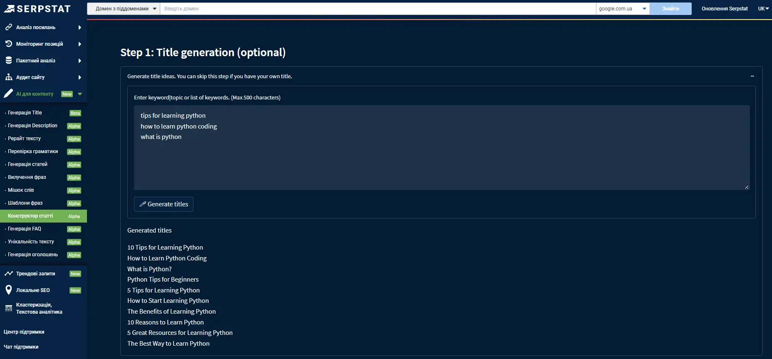The width and height of the screenshot is (772, 359).
Task: Click the Local SEO map pin icon
Action: [x=8, y=290]
